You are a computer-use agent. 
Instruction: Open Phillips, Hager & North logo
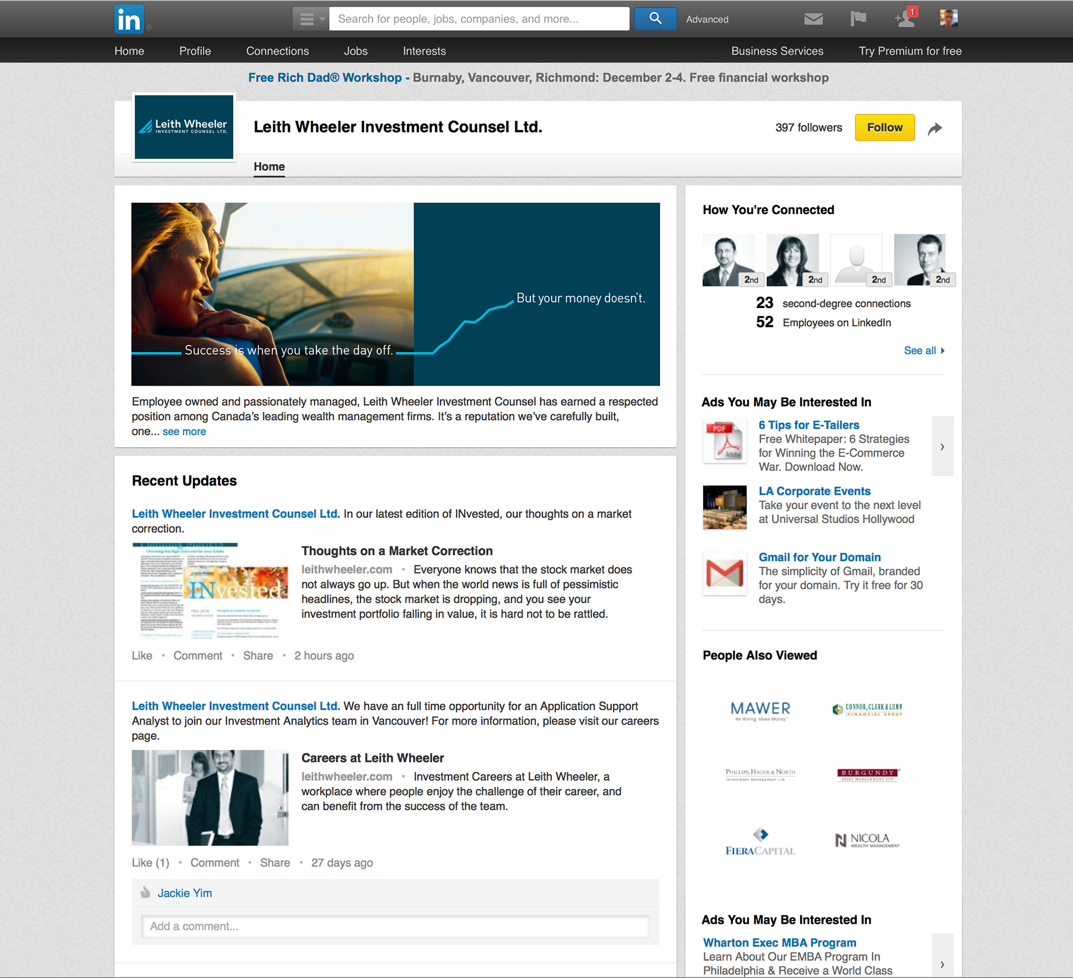(760, 774)
